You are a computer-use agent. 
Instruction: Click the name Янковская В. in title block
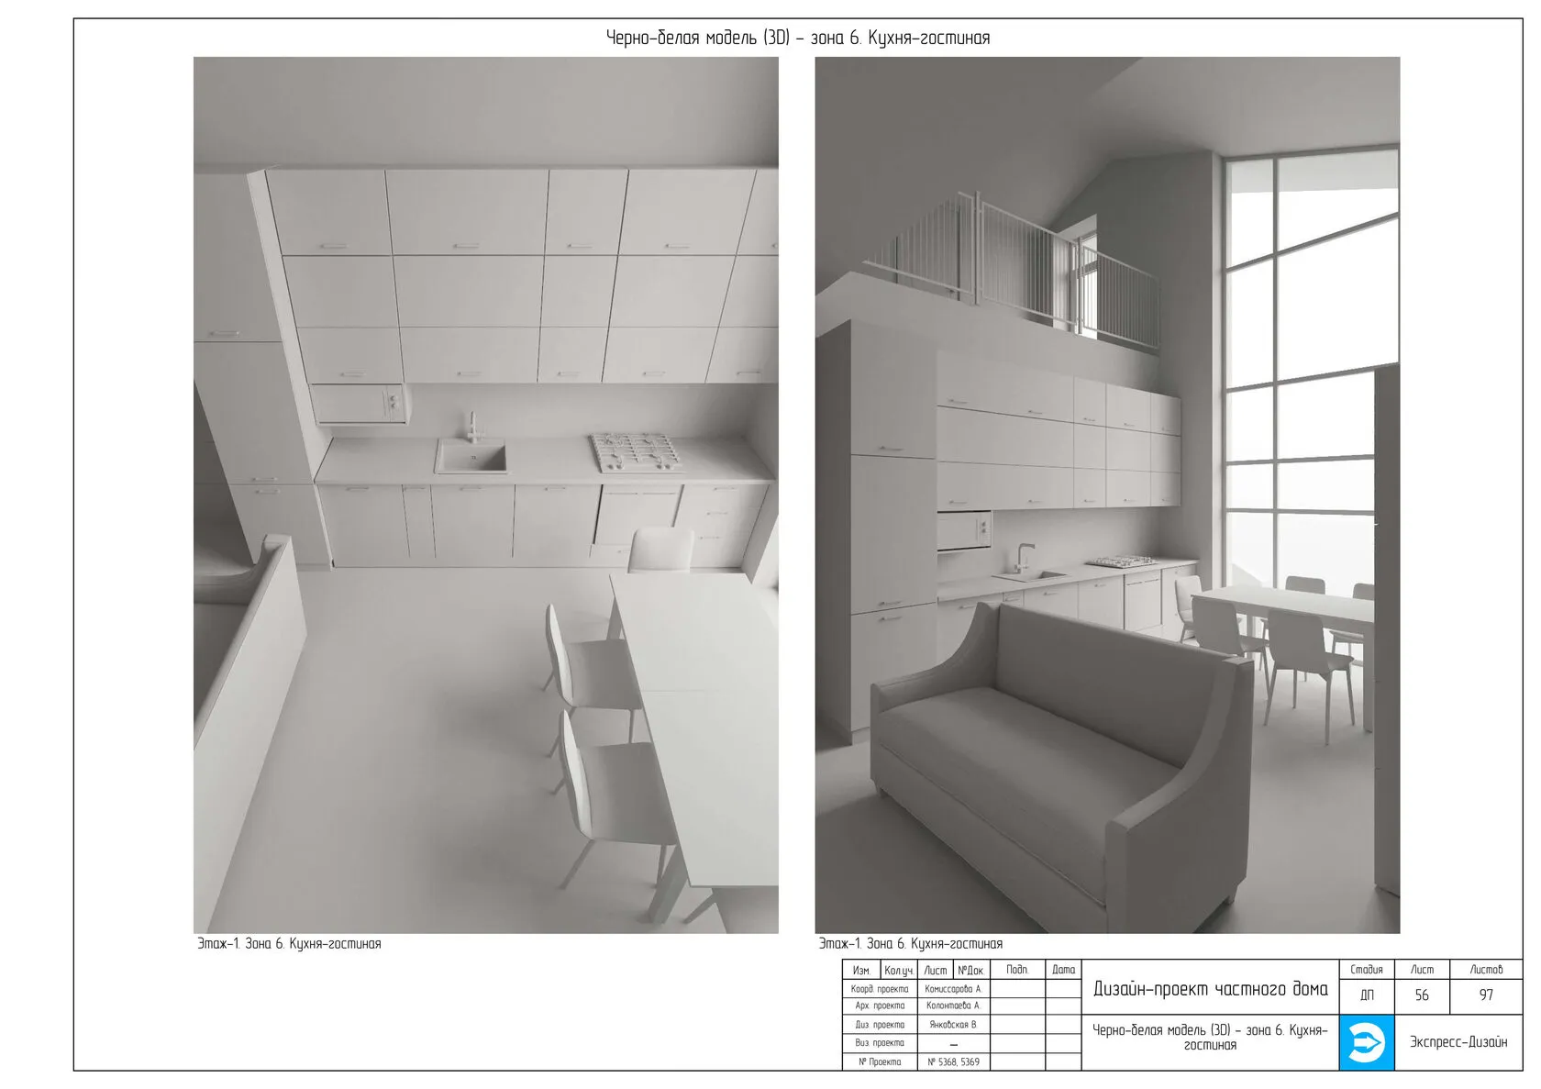952,1025
